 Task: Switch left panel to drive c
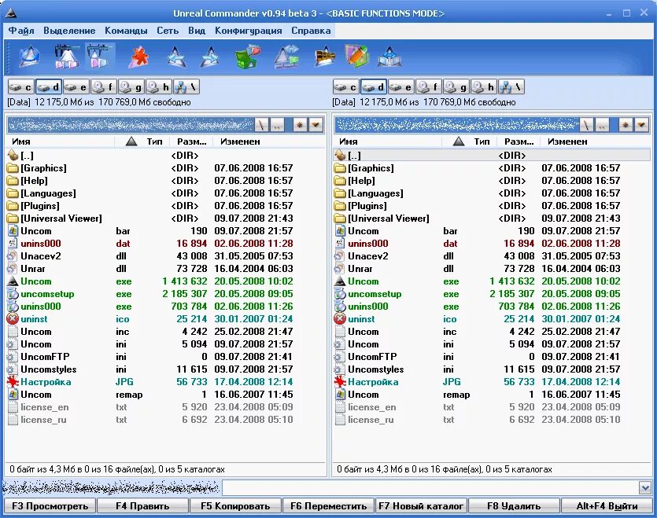pos(20,87)
